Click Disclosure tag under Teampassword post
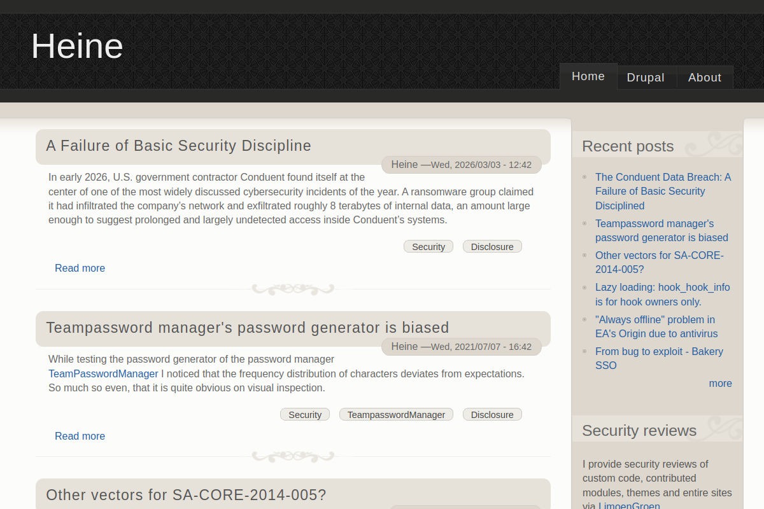This screenshot has width=764, height=509. point(492,415)
